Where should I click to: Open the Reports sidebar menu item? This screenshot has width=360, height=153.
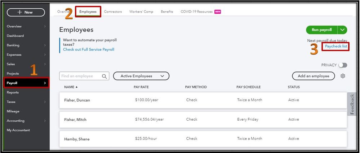coord(13,92)
